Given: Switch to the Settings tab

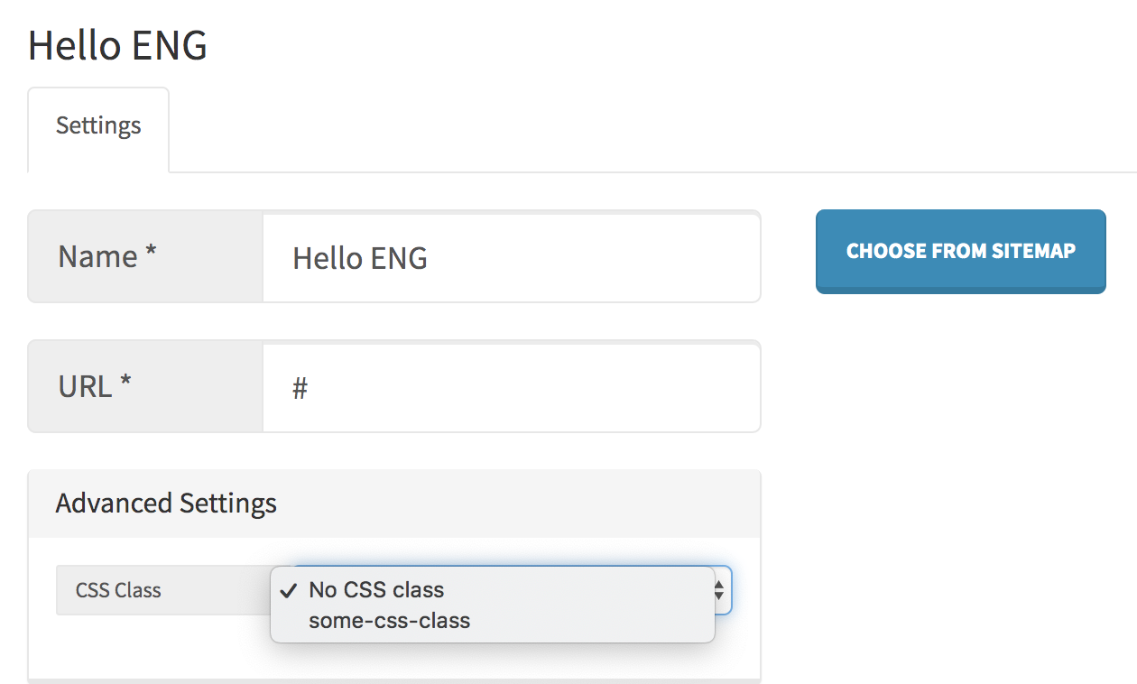Looking at the screenshot, I should [97, 126].
